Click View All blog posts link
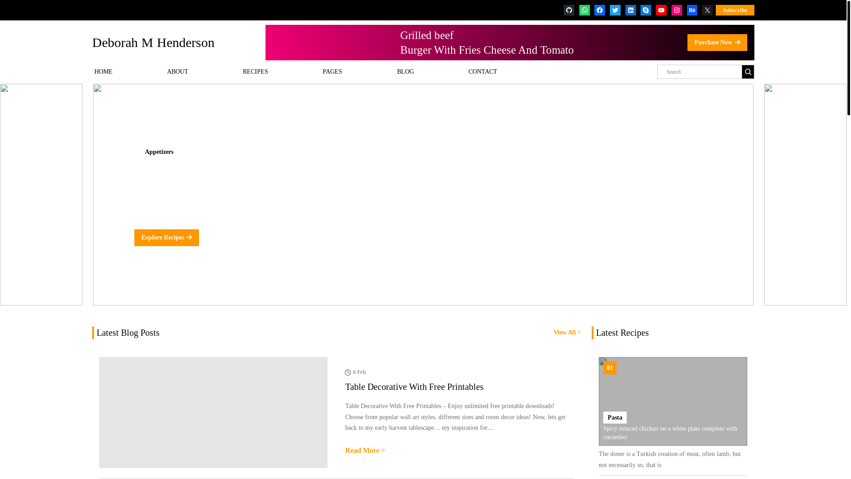This screenshot has height=479, width=851. click(567, 333)
